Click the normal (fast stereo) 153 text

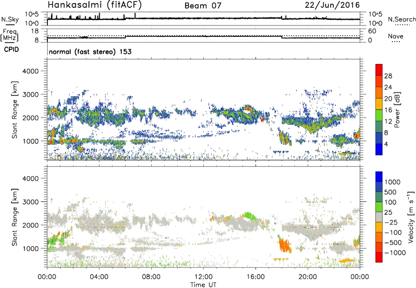pos(90,51)
